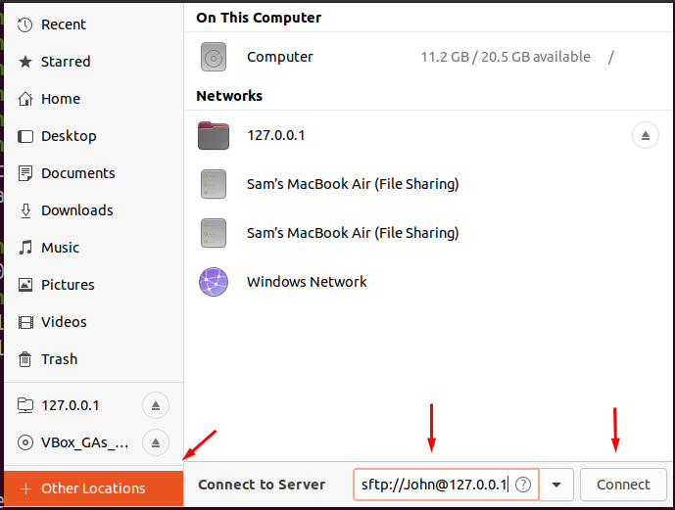The height and width of the screenshot is (510, 675).
Task: Click the Home house icon
Action: pyautogui.click(x=25, y=99)
